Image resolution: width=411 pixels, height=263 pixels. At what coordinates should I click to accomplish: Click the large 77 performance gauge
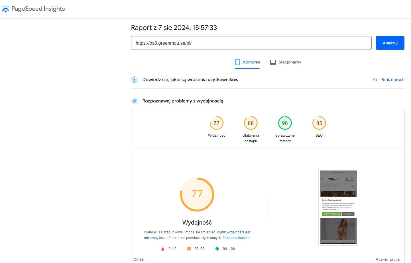[x=197, y=194]
